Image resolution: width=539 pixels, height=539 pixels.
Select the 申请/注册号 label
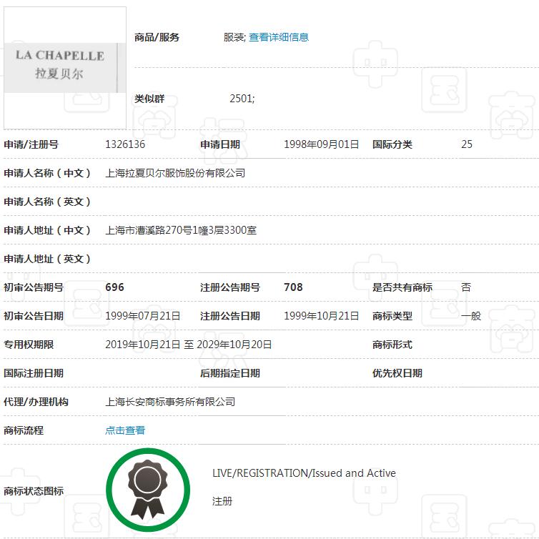tap(31, 144)
